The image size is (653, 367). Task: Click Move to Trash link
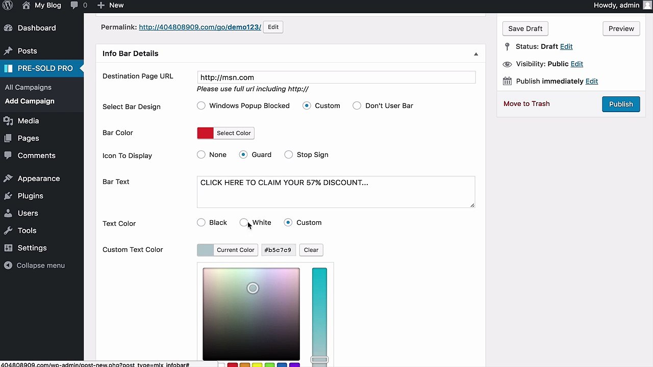coord(526,103)
